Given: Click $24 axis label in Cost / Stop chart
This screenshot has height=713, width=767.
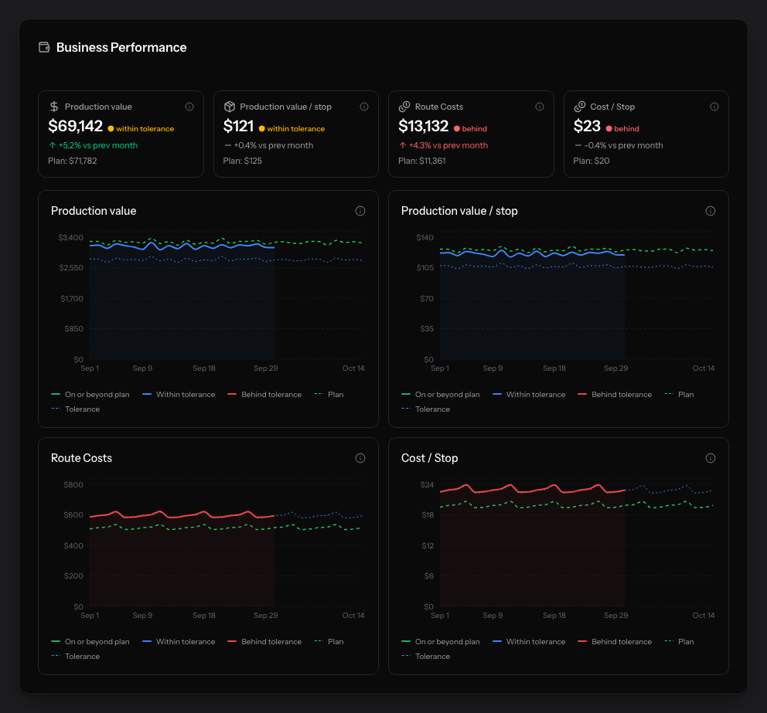Looking at the screenshot, I should coord(427,485).
